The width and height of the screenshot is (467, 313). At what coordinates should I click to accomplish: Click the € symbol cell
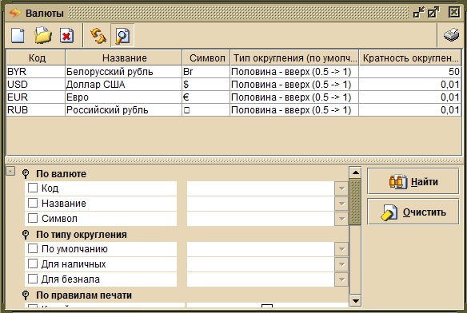coord(206,97)
